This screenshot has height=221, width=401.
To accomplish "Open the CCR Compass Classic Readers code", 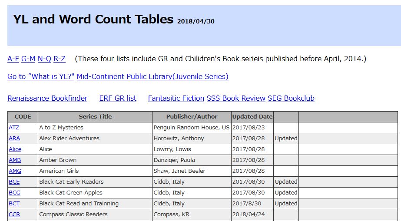I will [14, 214].
